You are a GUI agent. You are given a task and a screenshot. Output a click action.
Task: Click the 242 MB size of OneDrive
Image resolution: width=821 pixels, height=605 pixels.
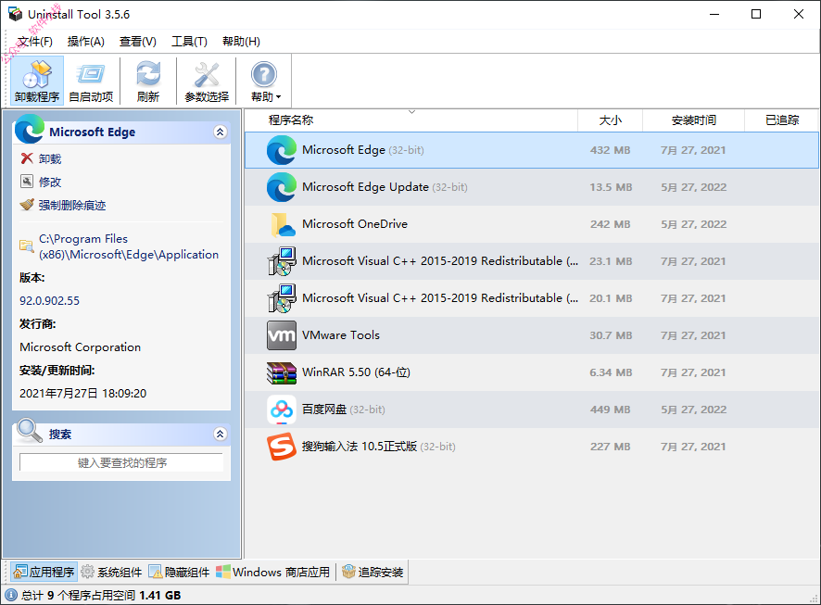point(610,224)
